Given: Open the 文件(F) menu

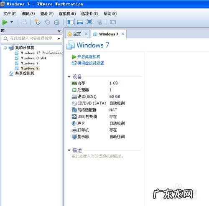Looking at the screenshot, I should coord(10,14).
